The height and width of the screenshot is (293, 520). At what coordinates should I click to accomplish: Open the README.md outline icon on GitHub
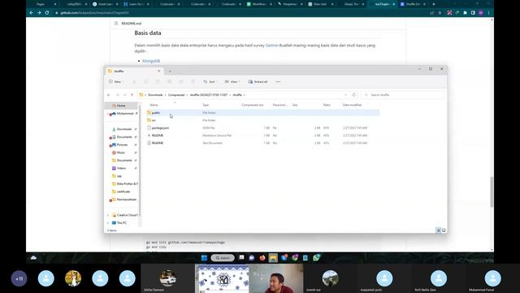pyautogui.click(x=116, y=24)
